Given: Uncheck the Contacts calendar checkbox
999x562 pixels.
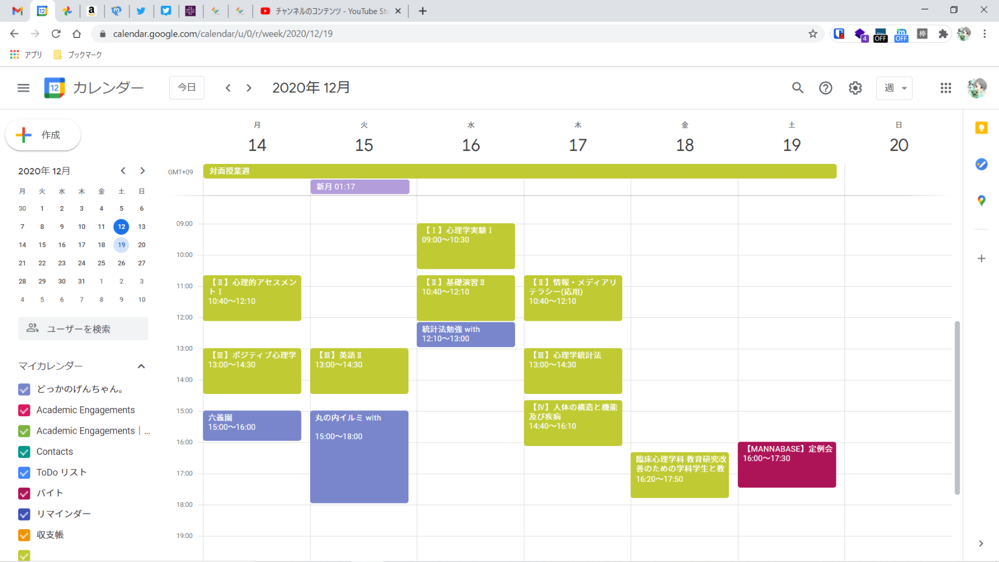Looking at the screenshot, I should point(24,452).
